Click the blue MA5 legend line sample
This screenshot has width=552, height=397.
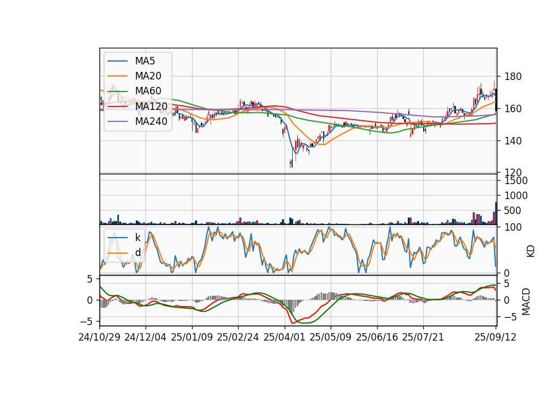pyautogui.click(x=117, y=61)
